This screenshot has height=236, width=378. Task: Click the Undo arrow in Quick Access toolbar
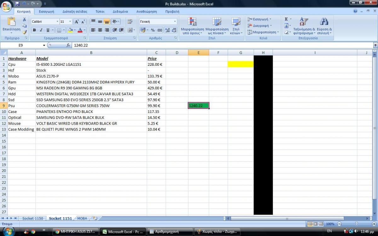[x=24, y=4]
